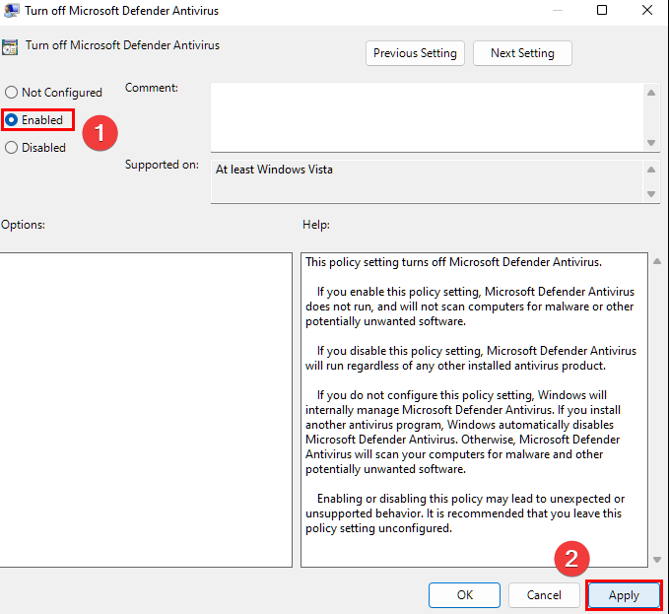Screen dimensions: 669x614
Task: Minimize the policy dialog window
Action: click(558, 10)
